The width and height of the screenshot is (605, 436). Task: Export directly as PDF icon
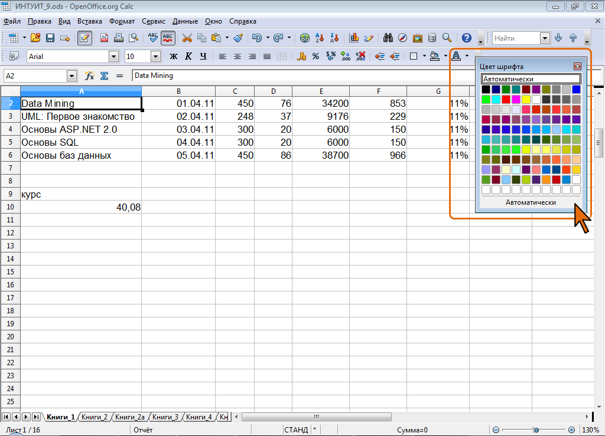pyautogui.click(x=104, y=38)
